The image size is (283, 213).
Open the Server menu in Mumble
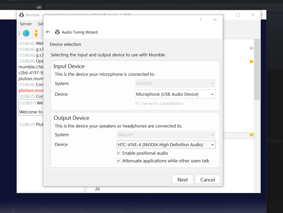[26, 24]
